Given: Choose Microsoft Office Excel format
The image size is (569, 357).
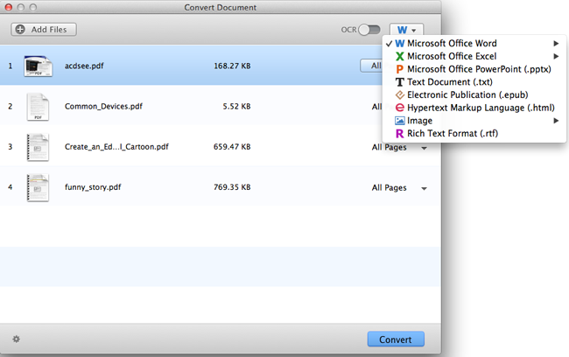Looking at the screenshot, I should coord(474,56).
